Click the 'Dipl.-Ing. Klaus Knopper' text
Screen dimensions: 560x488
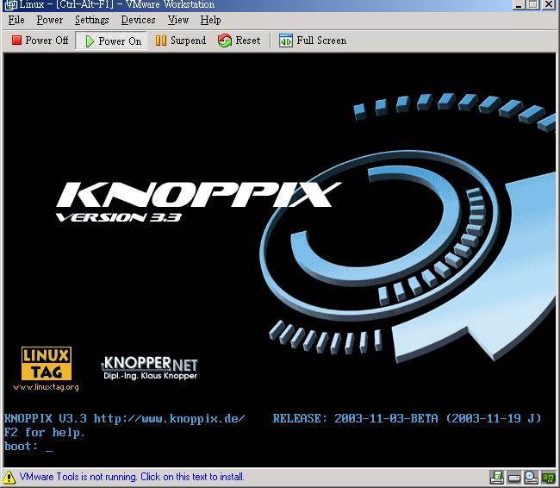coord(151,376)
